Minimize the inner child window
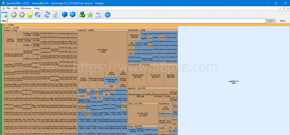 tap(280, 8)
